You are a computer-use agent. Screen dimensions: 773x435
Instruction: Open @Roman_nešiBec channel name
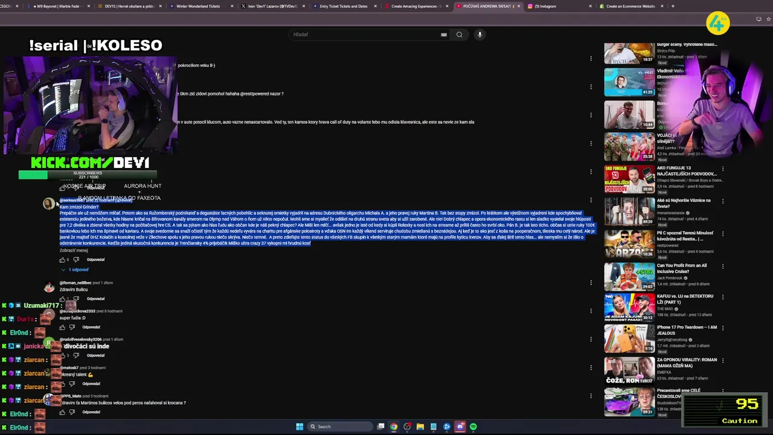pos(75,283)
